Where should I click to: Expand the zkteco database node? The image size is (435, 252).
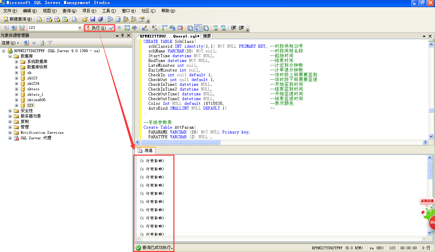point(16,89)
